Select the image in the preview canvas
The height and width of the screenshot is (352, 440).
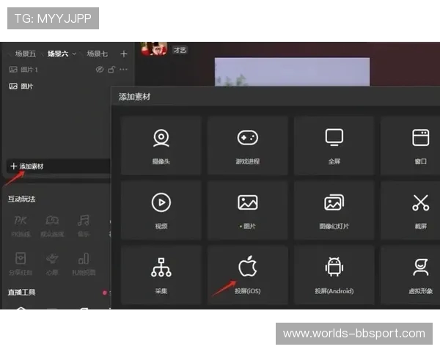tap(292, 72)
